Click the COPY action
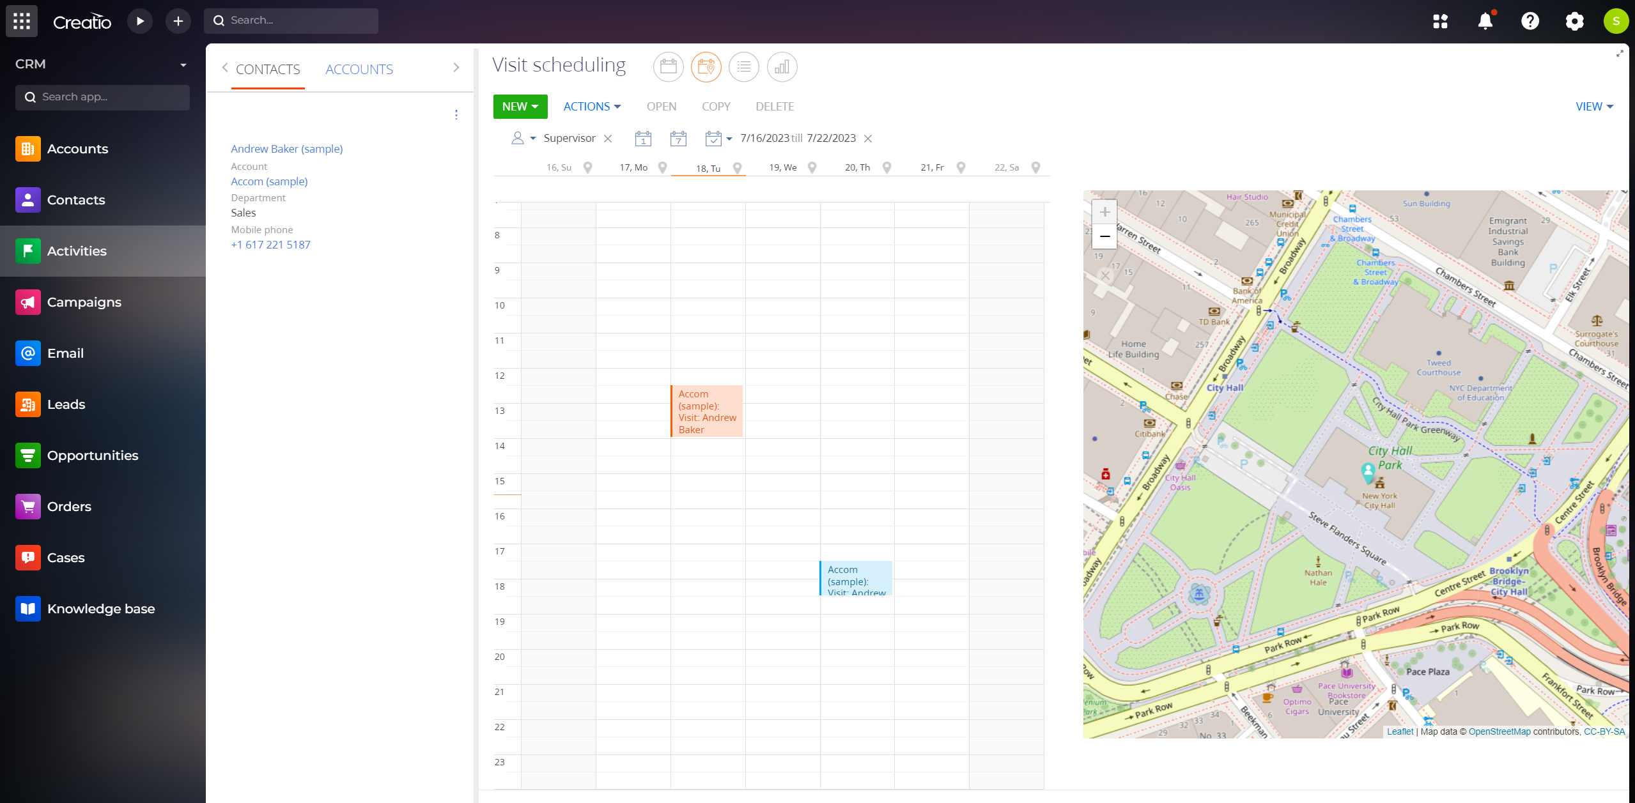The width and height of the screenshot is (1635, 803). click(x=715, y=106)
